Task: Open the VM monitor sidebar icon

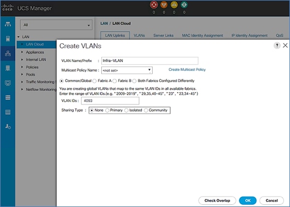Action: [x=8, y=83]
